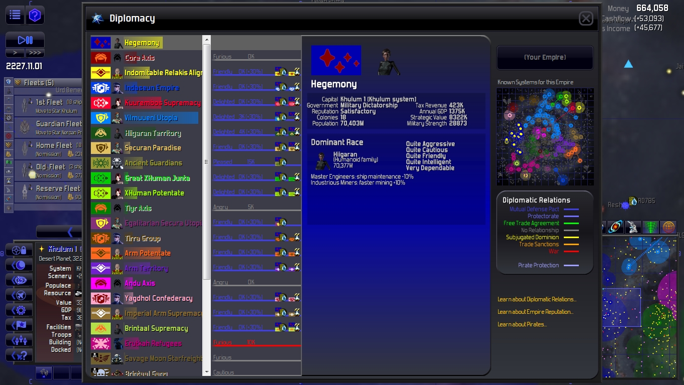Select Ancient Guardians in the list
This screenshot has height=385, width=684.
click(153, 163)
